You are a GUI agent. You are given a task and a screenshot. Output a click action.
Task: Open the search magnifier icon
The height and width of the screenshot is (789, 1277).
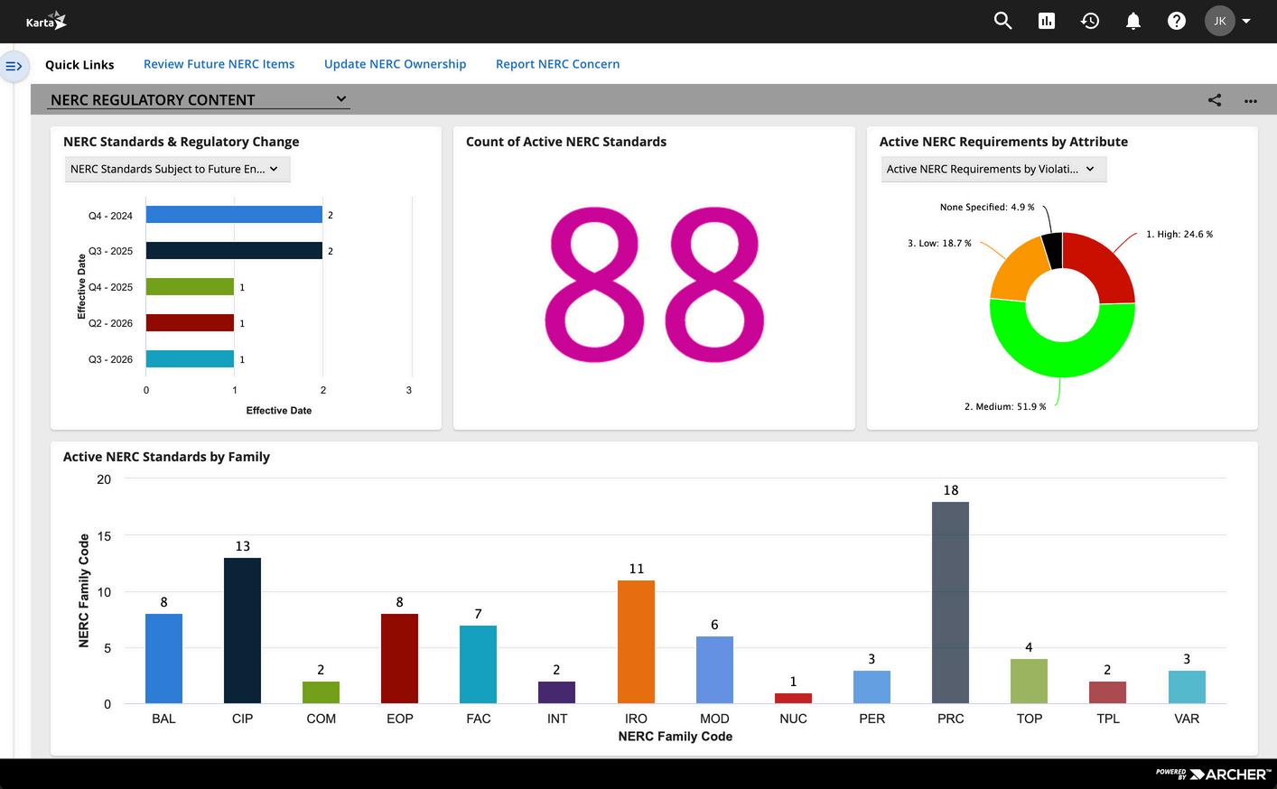[x=1002, y=21]
